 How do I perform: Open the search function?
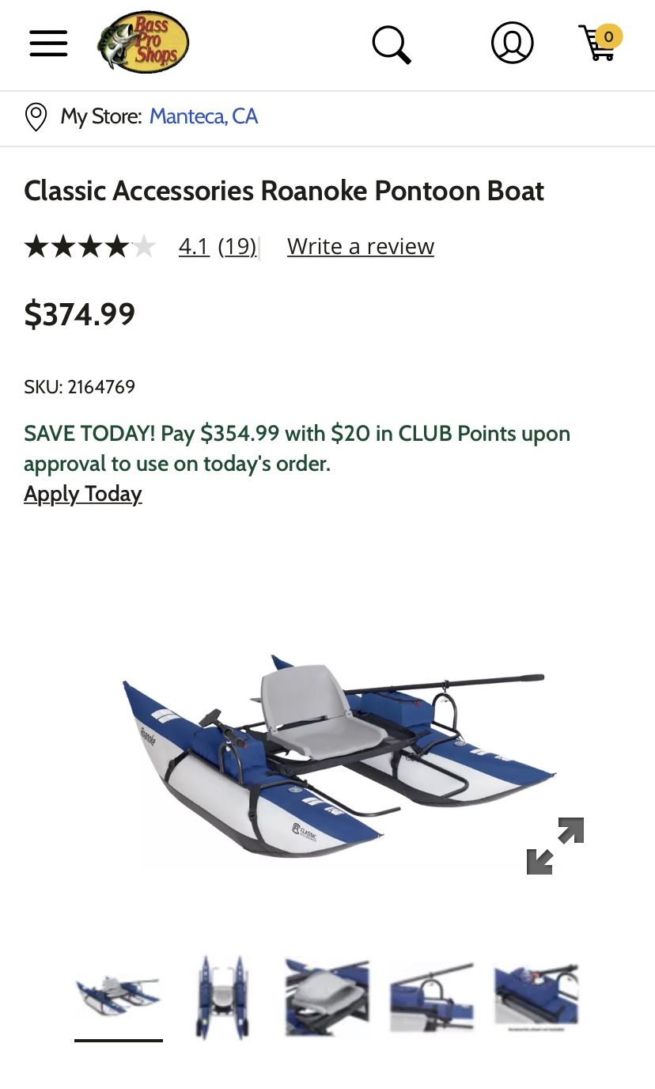[x=392, y=44]
